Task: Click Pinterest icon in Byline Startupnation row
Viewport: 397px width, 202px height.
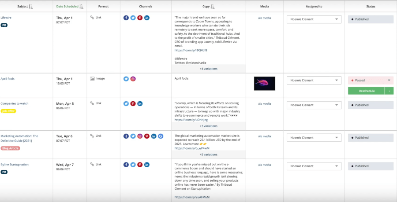Action: [x=140, y=165]
